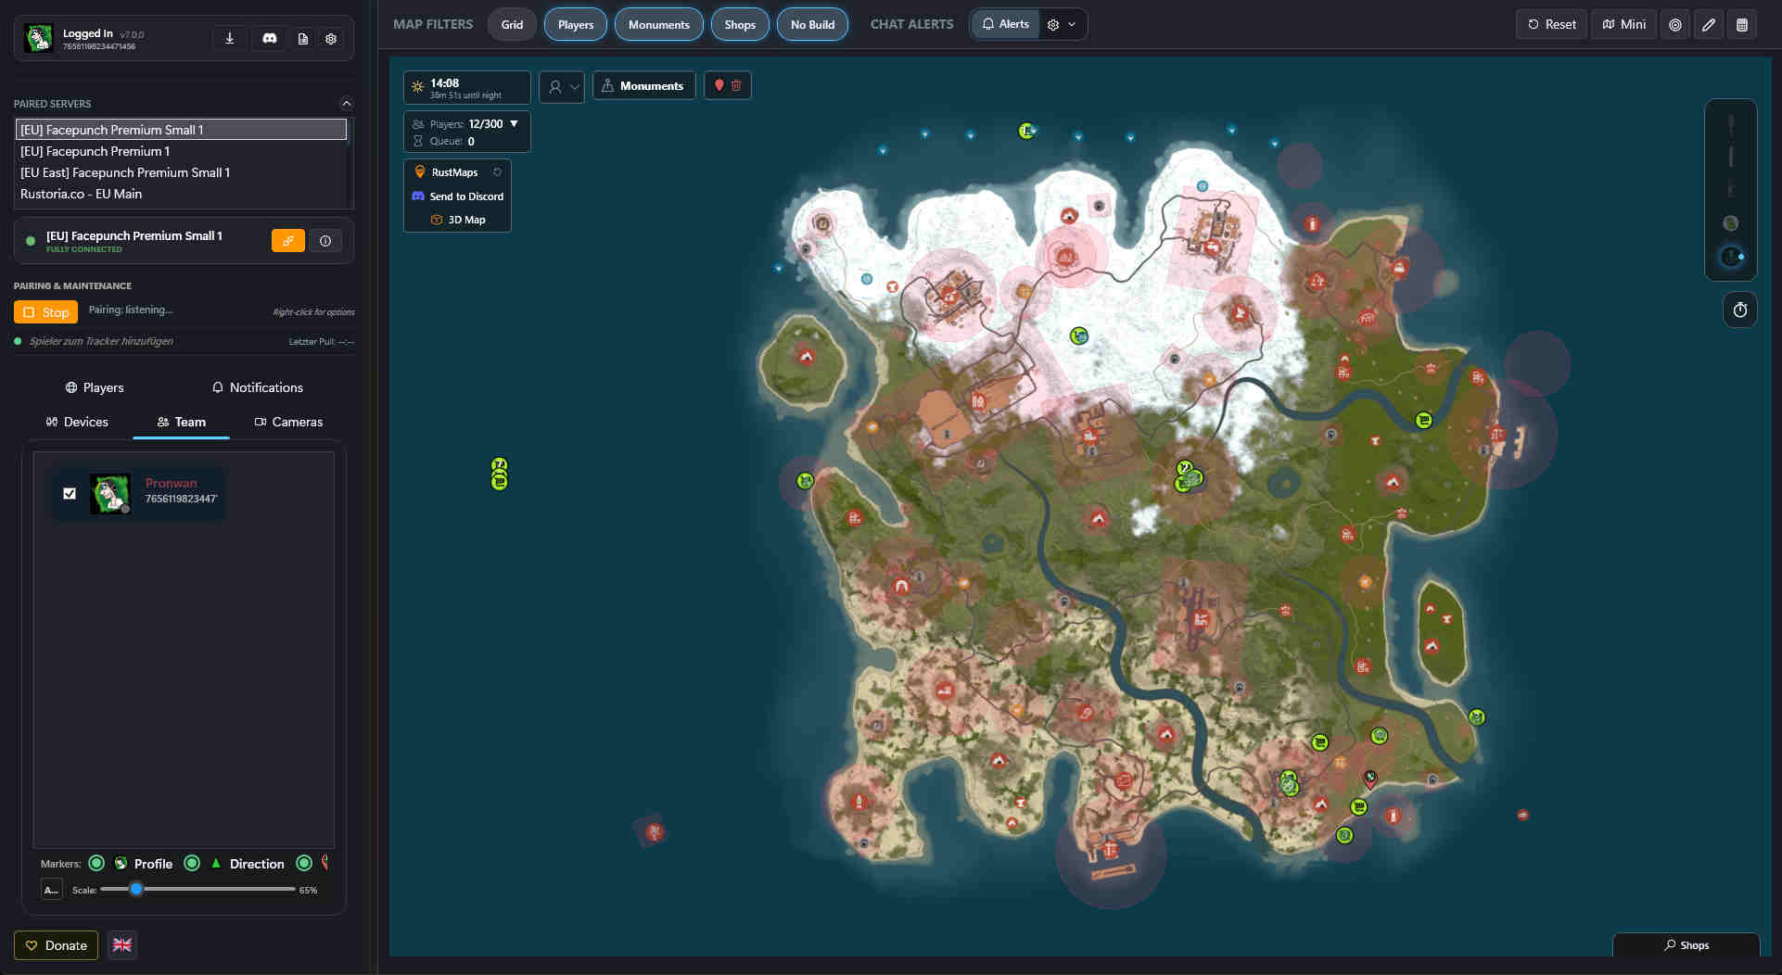
Task: Click the marker Scale slider handle
Action: tap(136, 890)
